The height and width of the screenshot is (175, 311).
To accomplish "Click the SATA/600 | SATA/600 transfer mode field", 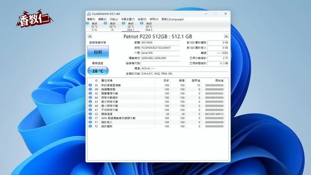I will point(160,58).
